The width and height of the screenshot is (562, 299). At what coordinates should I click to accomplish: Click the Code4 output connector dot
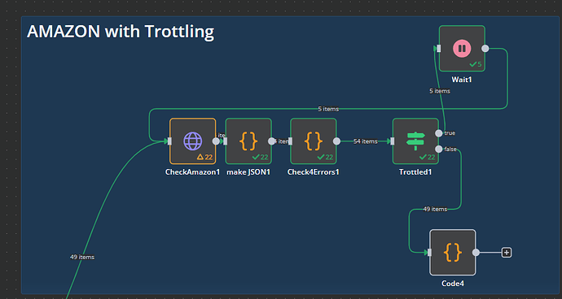pos(476,253)
